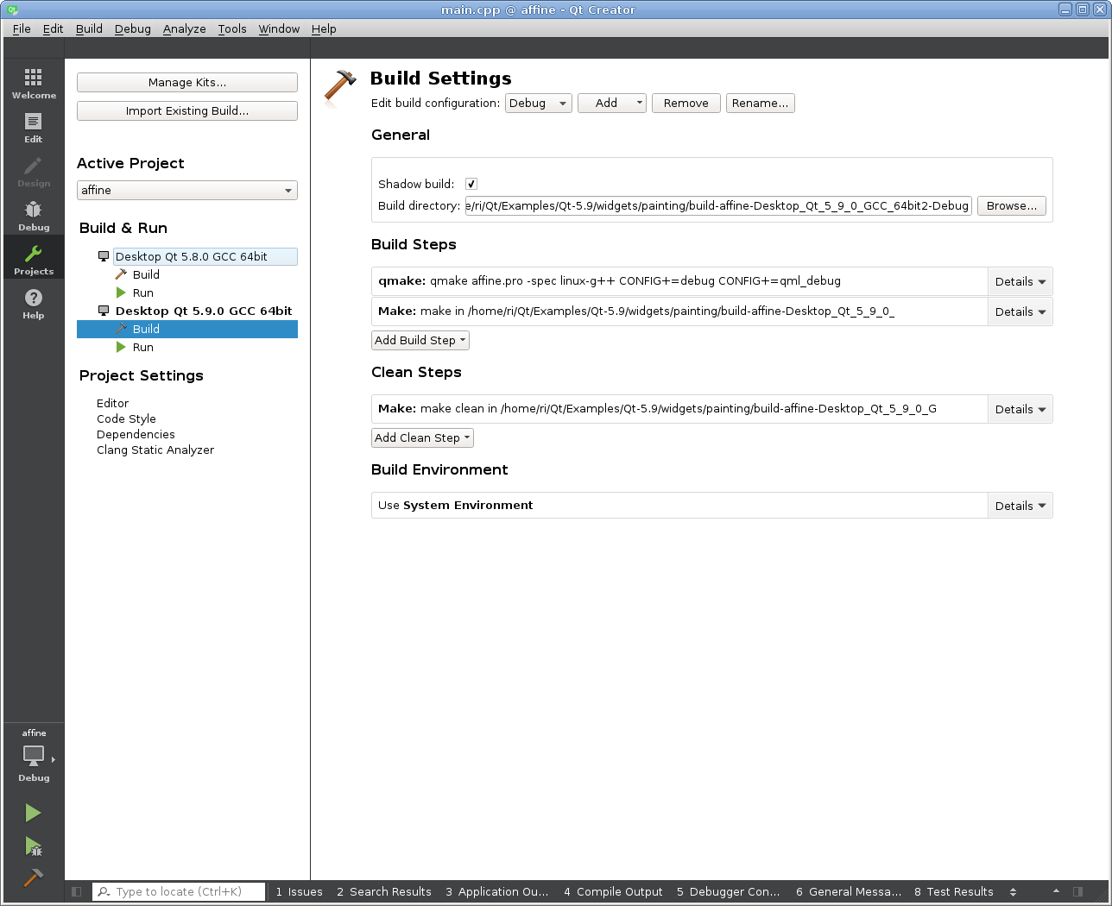Expand Details for the make clean step
1112x906 pixels.
[1020, 409]
